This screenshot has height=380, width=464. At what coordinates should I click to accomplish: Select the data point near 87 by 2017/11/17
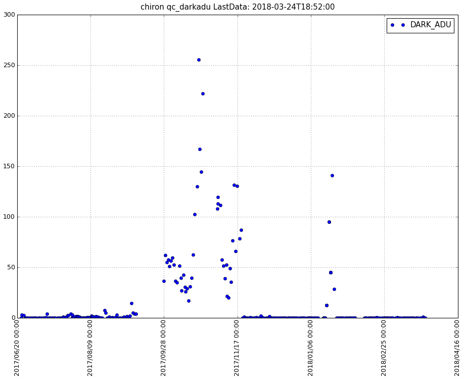tap(241, 230)
